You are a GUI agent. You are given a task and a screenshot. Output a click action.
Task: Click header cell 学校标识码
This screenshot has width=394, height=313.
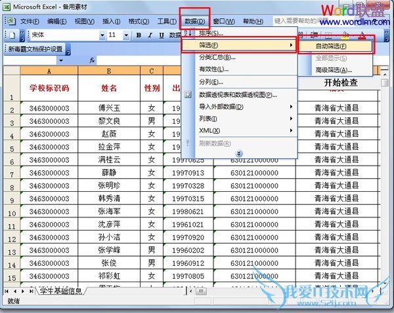pyautogui.click(x=49, y=88)
